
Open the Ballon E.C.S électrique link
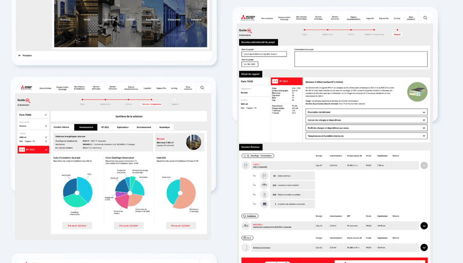262,248
